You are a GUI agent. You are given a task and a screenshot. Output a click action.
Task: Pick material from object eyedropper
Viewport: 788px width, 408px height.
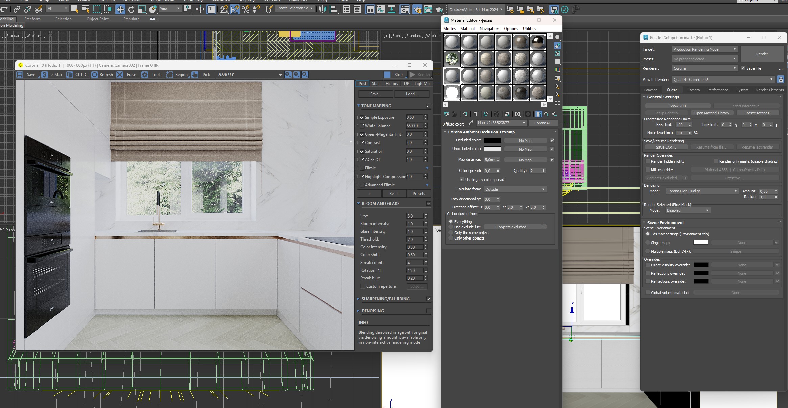[471, 123]
